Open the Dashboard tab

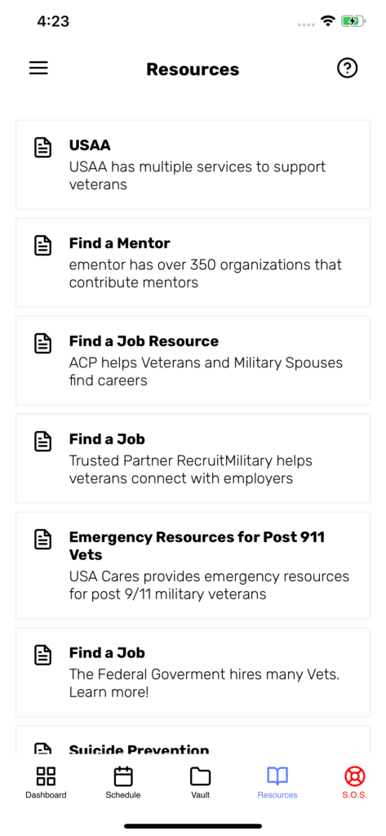tap(46, 782)
